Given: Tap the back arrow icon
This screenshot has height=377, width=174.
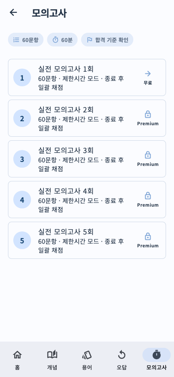Looking at the screenshot, I should pos(13,12).
